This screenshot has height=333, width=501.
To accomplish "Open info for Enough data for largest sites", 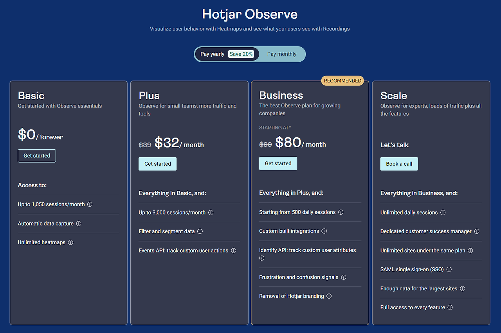I will 463,288.
